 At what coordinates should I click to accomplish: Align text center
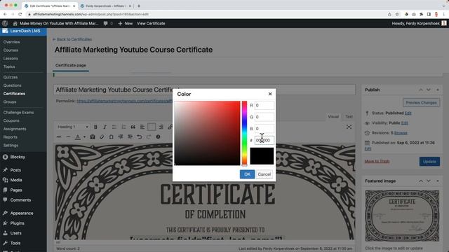tap(152, 127)
